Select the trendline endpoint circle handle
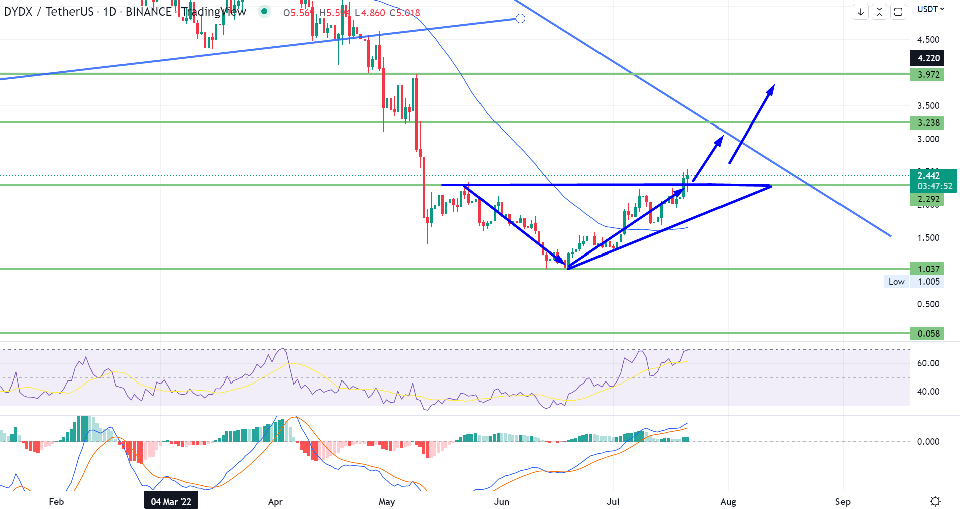Image resolution: width=960 pixels, height=509 pixels. (x=521, y=19)
